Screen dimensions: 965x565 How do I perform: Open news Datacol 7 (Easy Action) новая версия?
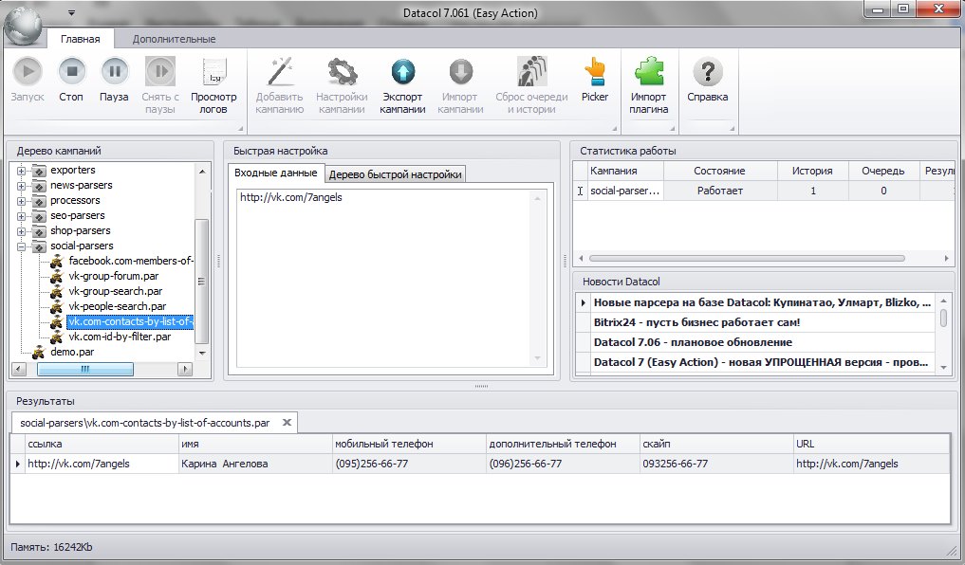click(x=762, y=362)
